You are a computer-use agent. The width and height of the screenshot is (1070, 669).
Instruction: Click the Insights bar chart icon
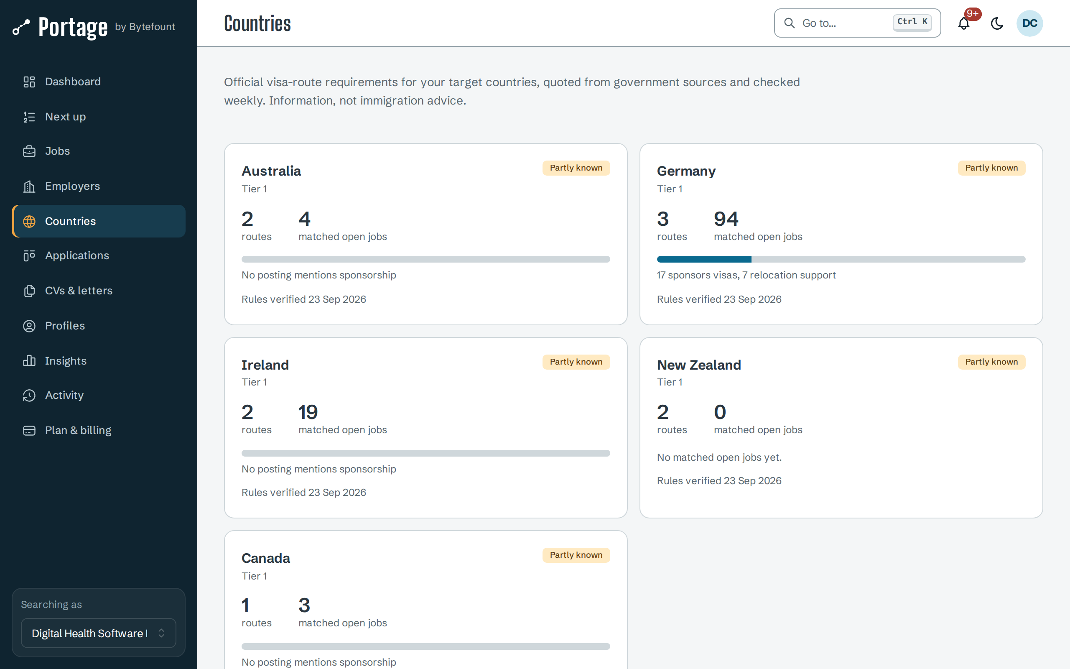(x=29, y=360)
